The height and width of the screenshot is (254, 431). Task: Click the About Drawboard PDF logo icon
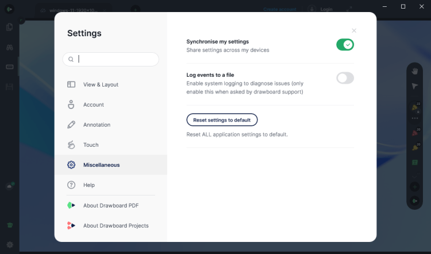[71, 205]
